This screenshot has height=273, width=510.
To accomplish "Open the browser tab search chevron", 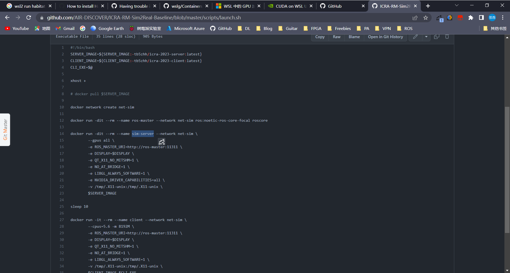I will click(457, 5).
